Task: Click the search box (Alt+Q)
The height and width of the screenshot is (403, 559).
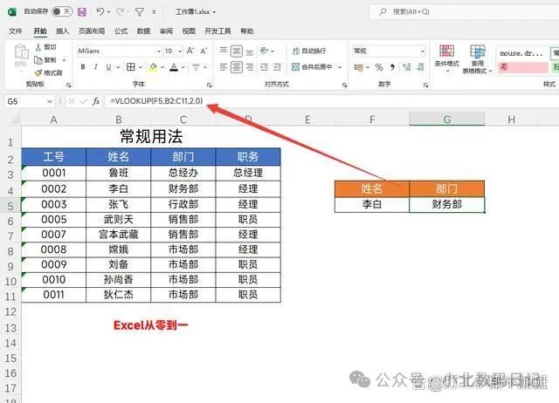Action: 464,11
